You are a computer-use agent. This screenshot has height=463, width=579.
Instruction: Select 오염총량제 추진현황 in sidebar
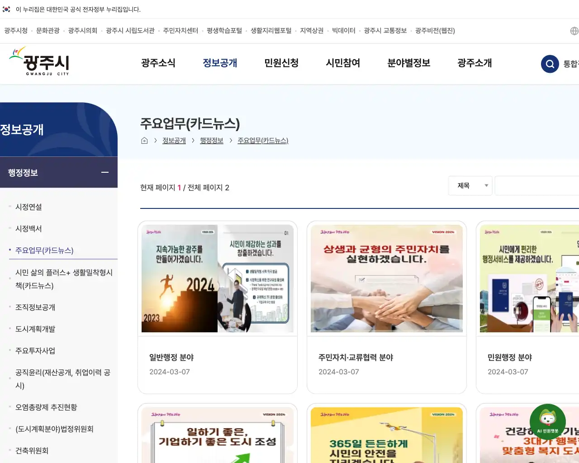(x=46, y=407)
